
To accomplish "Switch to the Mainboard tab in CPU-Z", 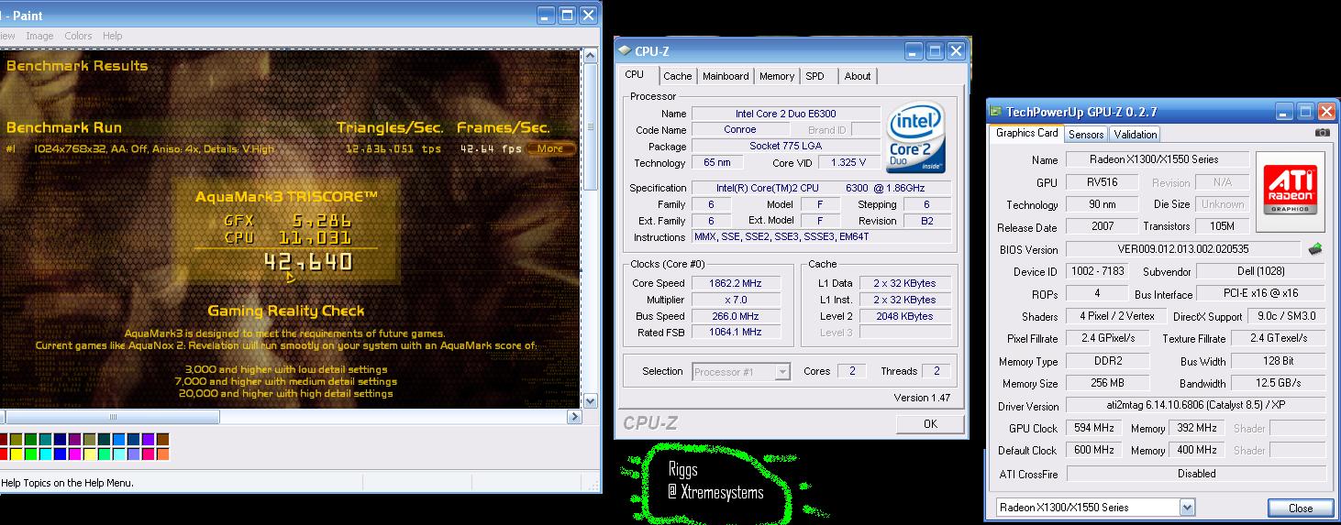I will coord(726,76).
